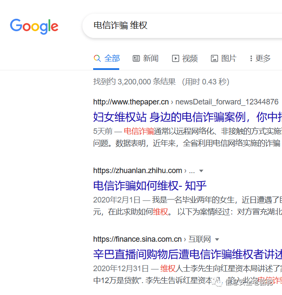Select the 全部 tab

(106, 58)
